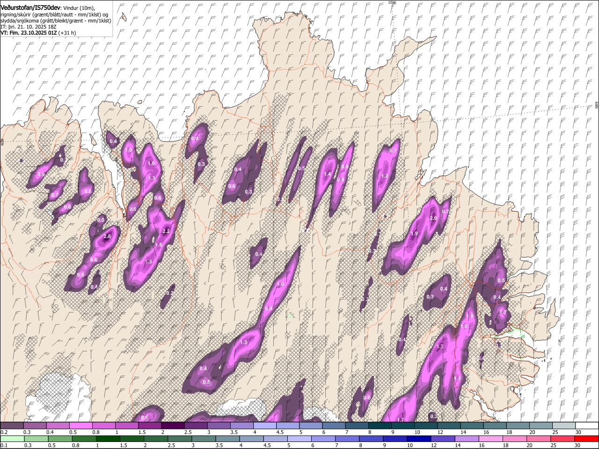Click the "slydda/snjókoma" description line
The image size is (599, 449).
pos(56,21)
